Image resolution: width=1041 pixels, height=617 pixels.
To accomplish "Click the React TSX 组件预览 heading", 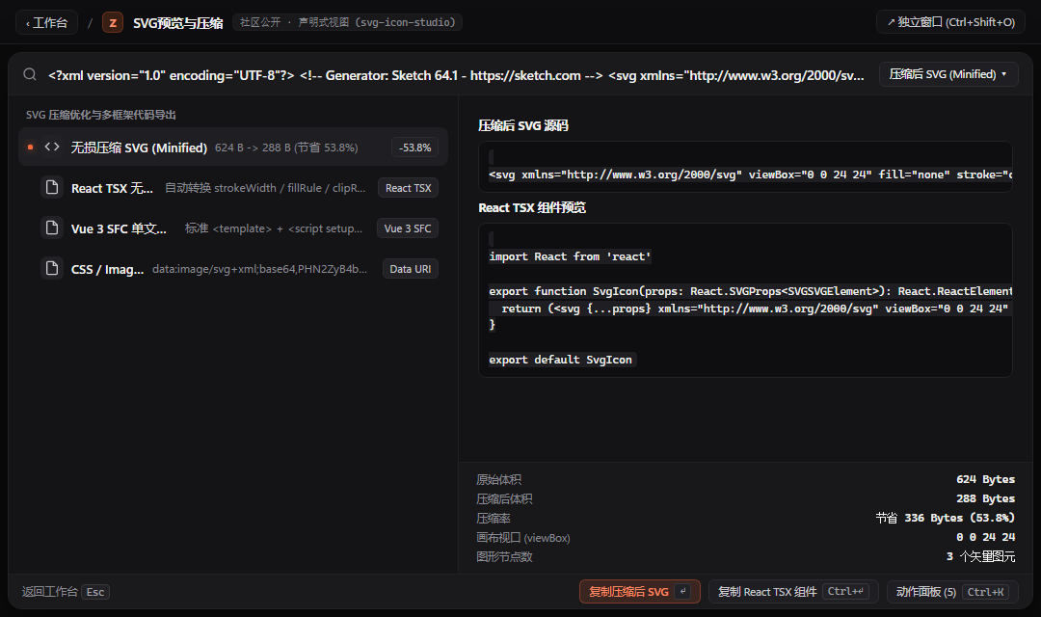I will point(532,208).
